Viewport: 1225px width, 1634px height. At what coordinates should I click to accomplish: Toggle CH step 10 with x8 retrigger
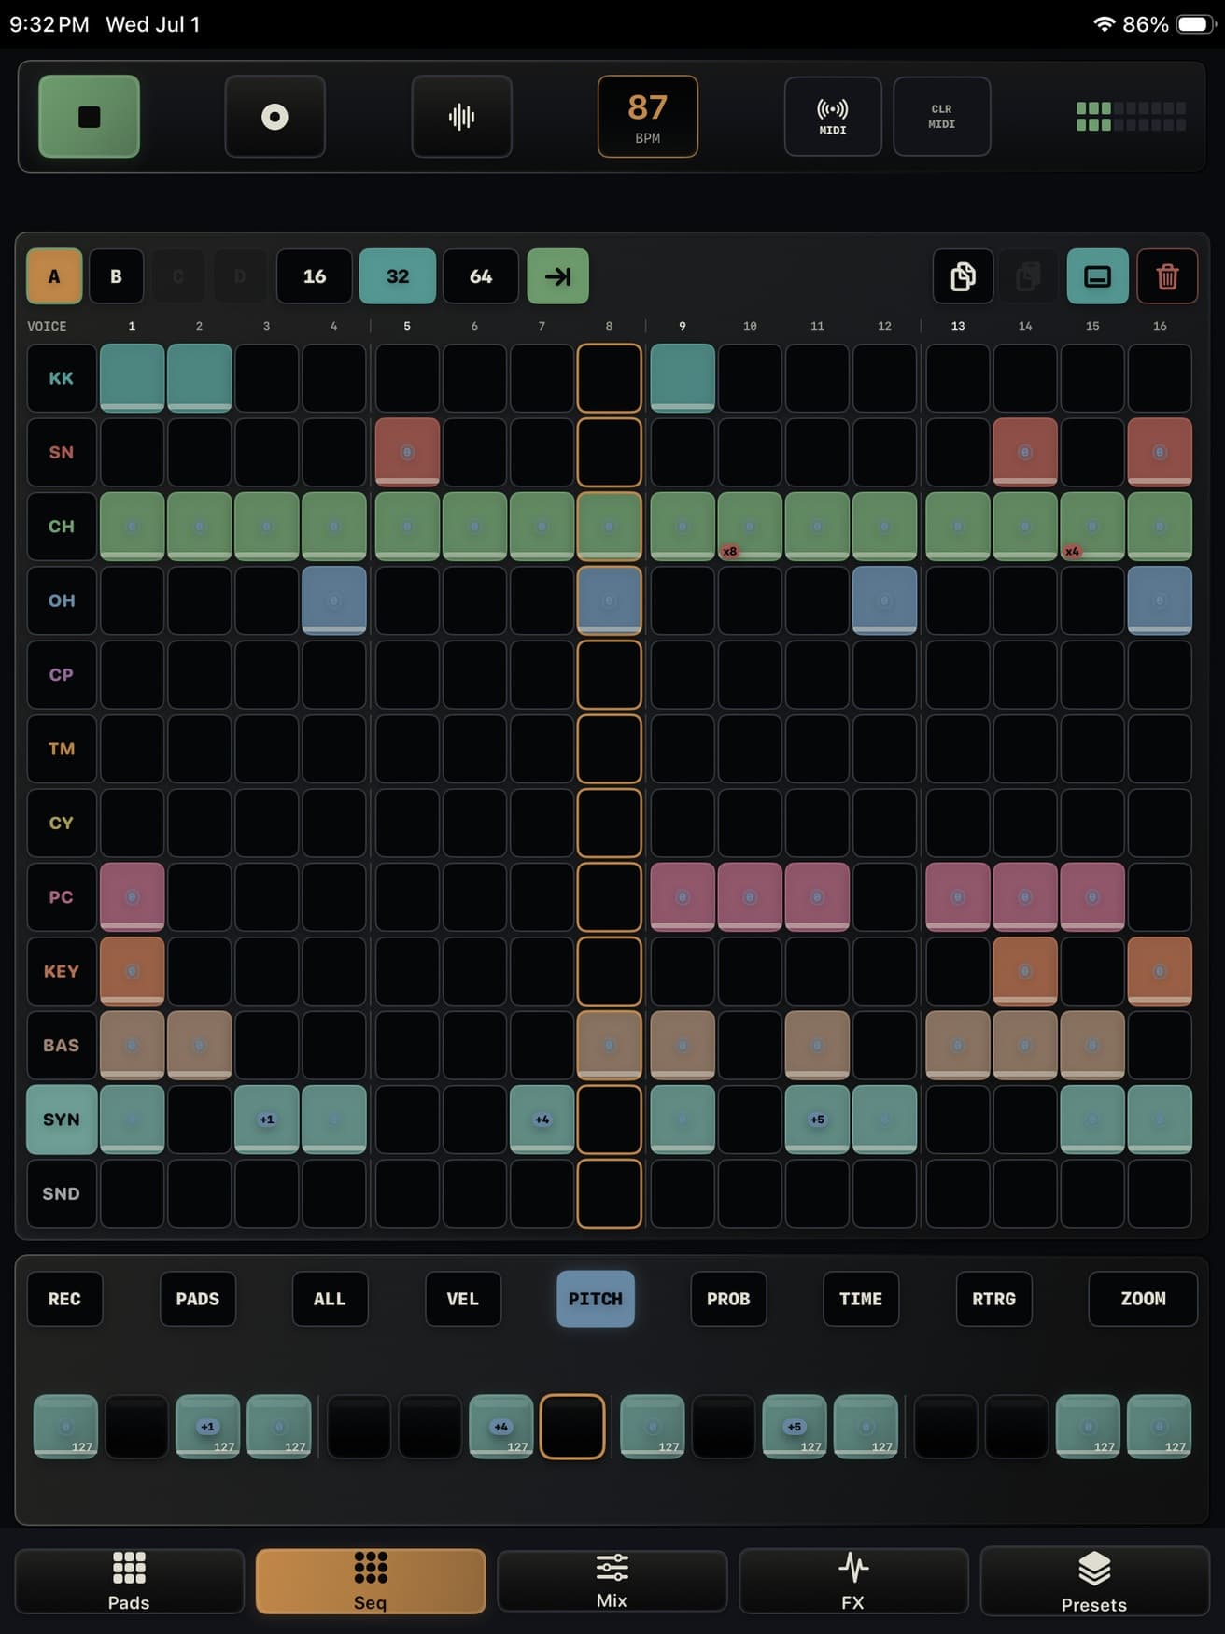(x=750, y=527)
